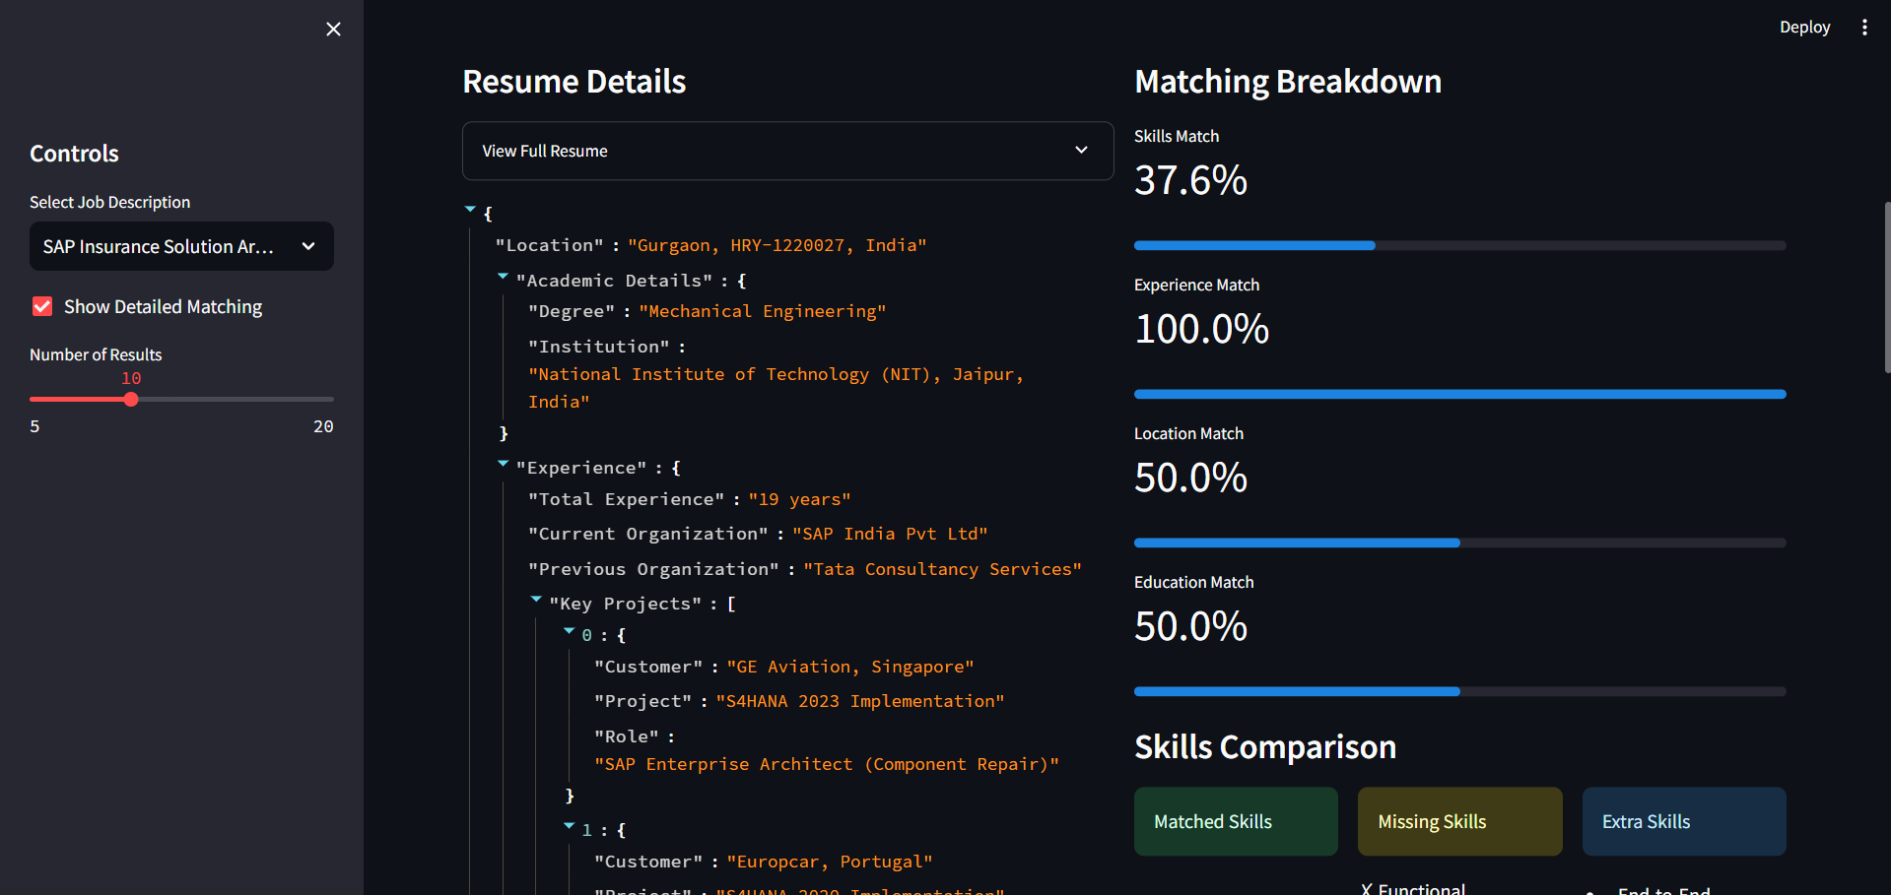
Task: Click the "Tata Consultancy Services" value
Action: tap(942, 569)
